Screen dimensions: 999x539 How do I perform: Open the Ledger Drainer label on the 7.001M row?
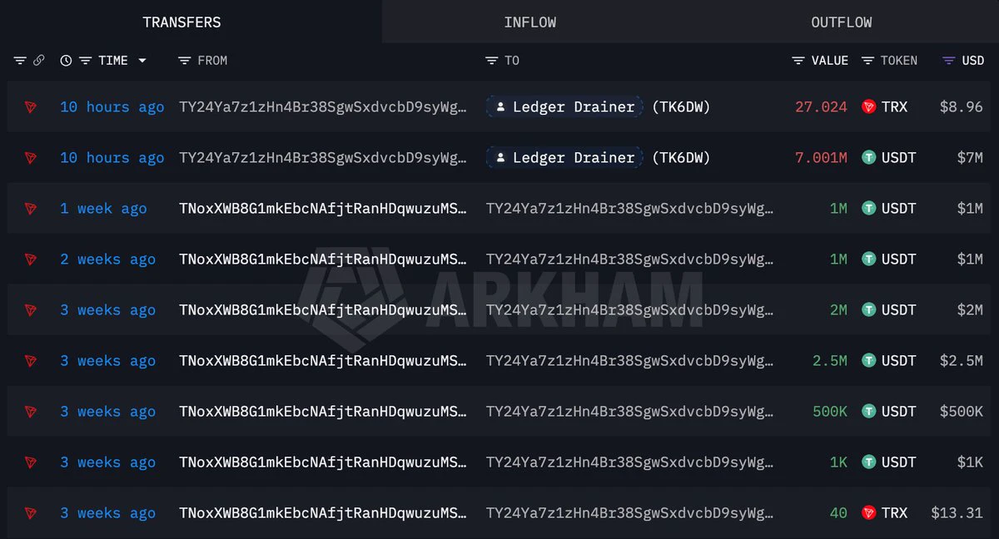pos(564,158)
